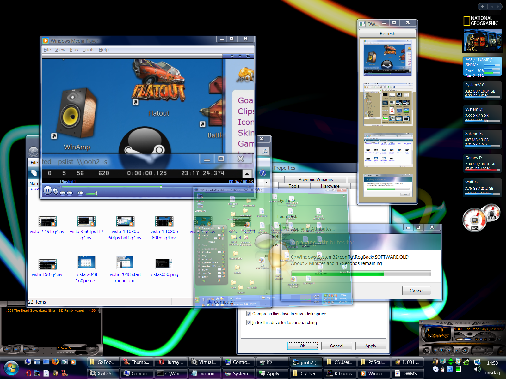Mute sound in Windows Media Player
Screen dimensions: 506x379
point(80,193)
